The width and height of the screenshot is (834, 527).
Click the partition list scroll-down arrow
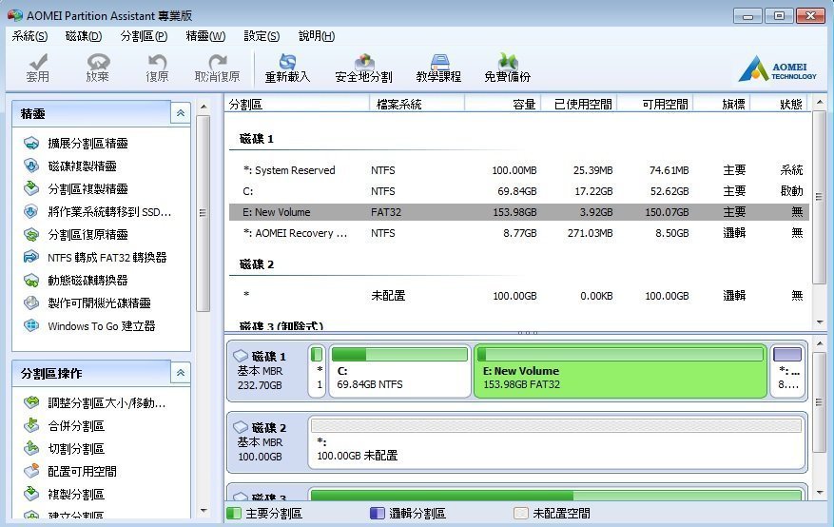pyautogui.click(x=820, y=322)
